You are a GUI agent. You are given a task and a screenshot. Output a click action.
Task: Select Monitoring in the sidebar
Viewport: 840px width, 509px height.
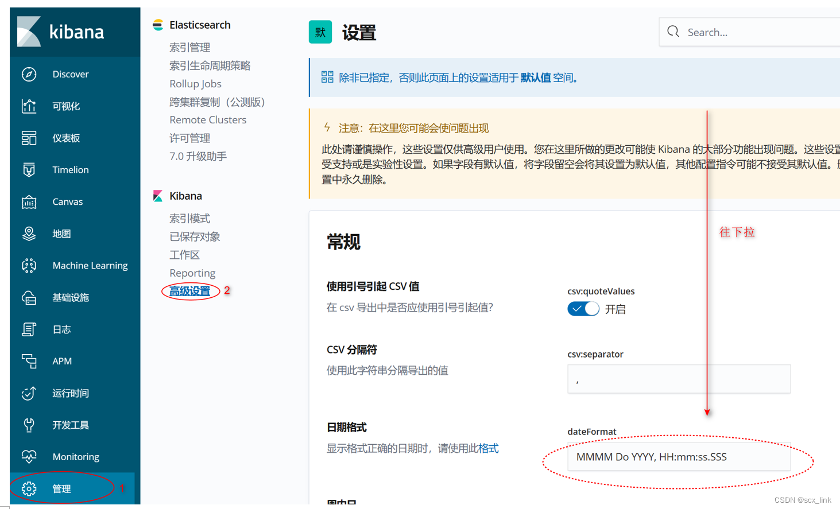coord(76,457)
